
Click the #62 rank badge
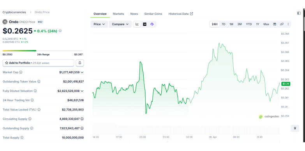click(x=40, y=22)
